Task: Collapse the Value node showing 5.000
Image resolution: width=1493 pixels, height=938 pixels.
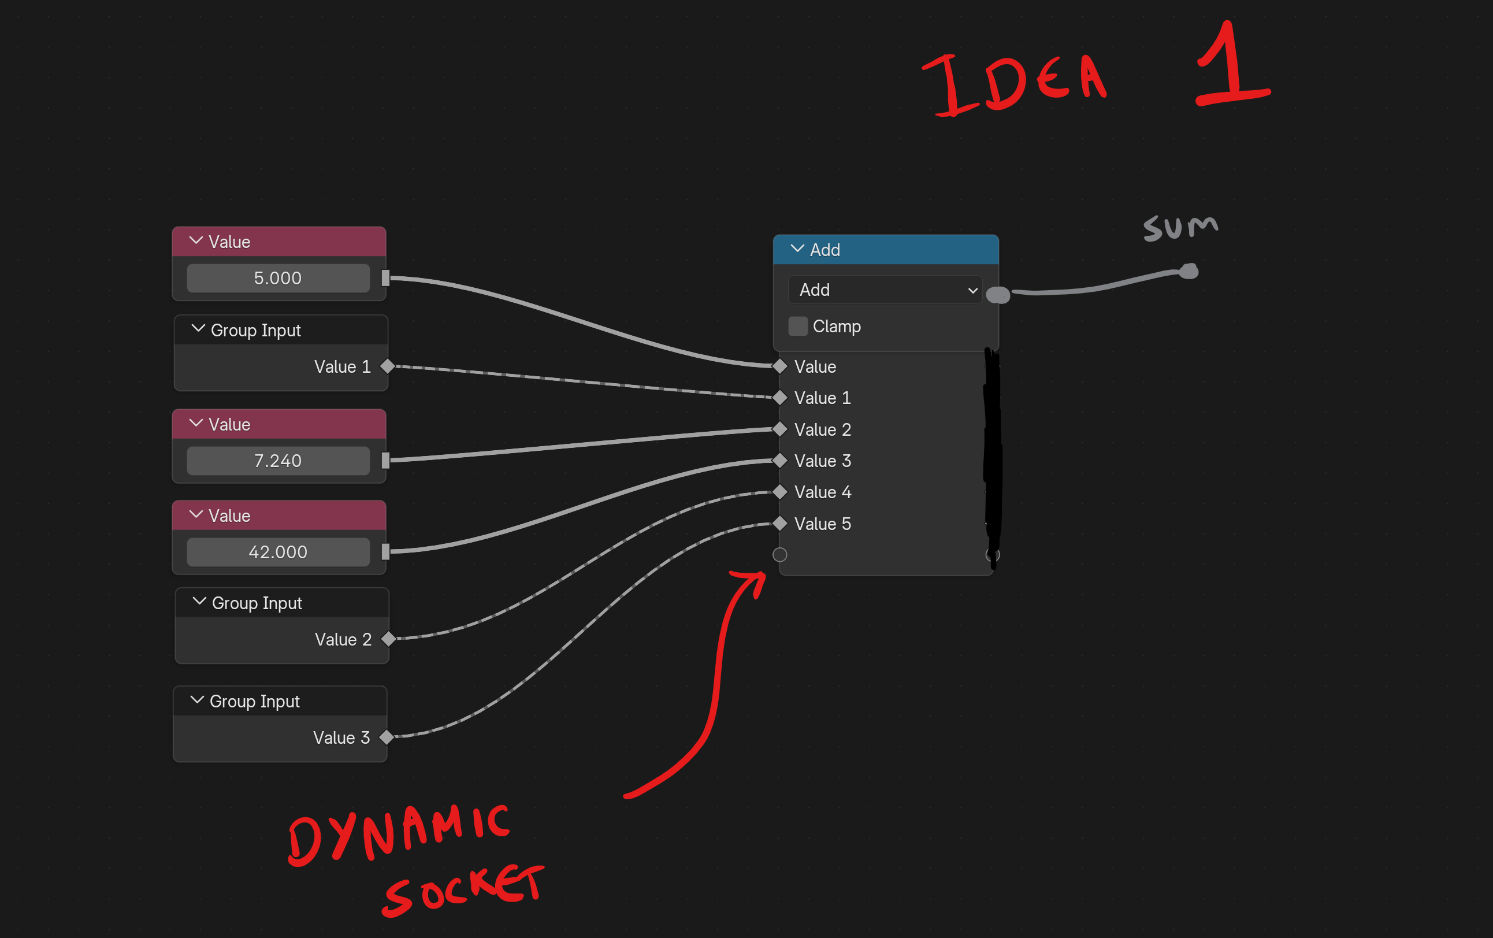Action: tap(196, 240)
